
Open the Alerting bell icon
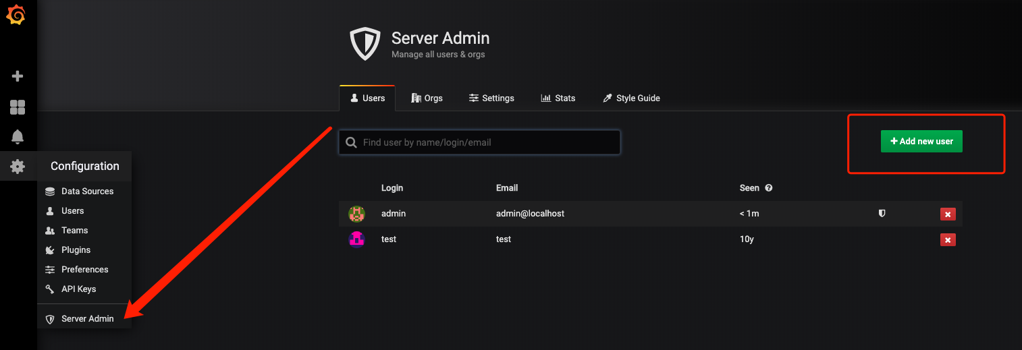point(18,136)
